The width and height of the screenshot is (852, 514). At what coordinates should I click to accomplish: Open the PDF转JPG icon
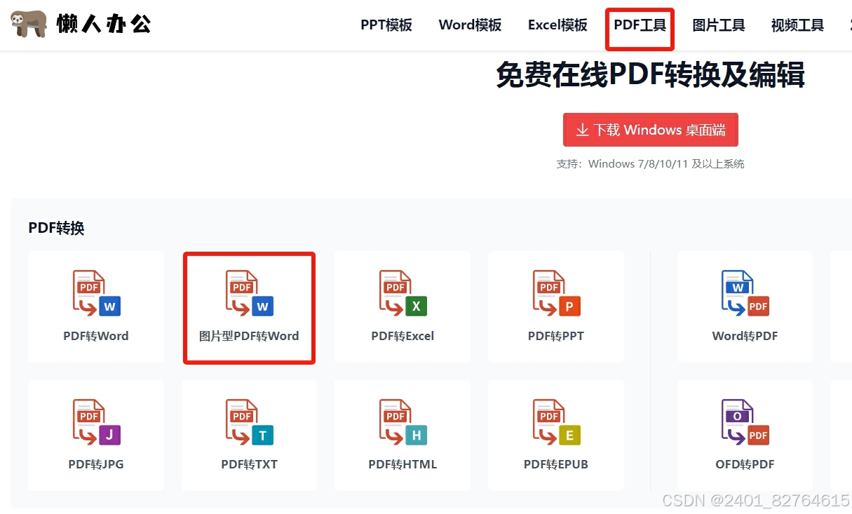(x=96, y=422)
